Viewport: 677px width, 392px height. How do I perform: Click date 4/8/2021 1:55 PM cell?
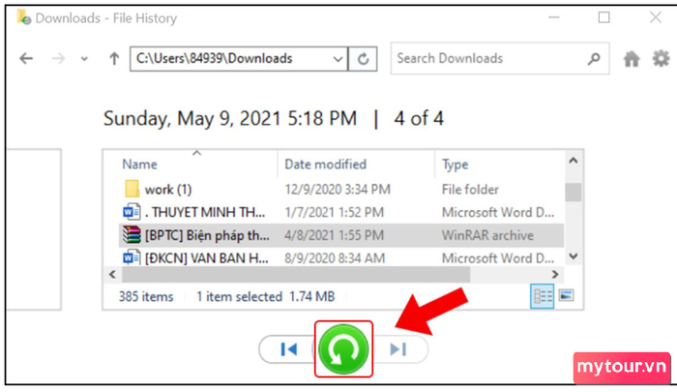(x=335, y=235)
